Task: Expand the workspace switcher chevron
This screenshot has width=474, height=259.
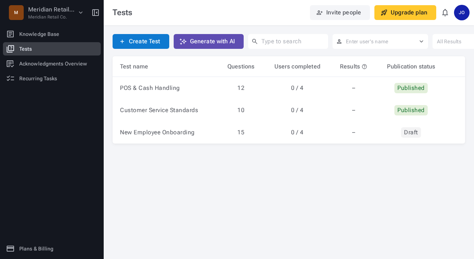Action: (81, 13)
